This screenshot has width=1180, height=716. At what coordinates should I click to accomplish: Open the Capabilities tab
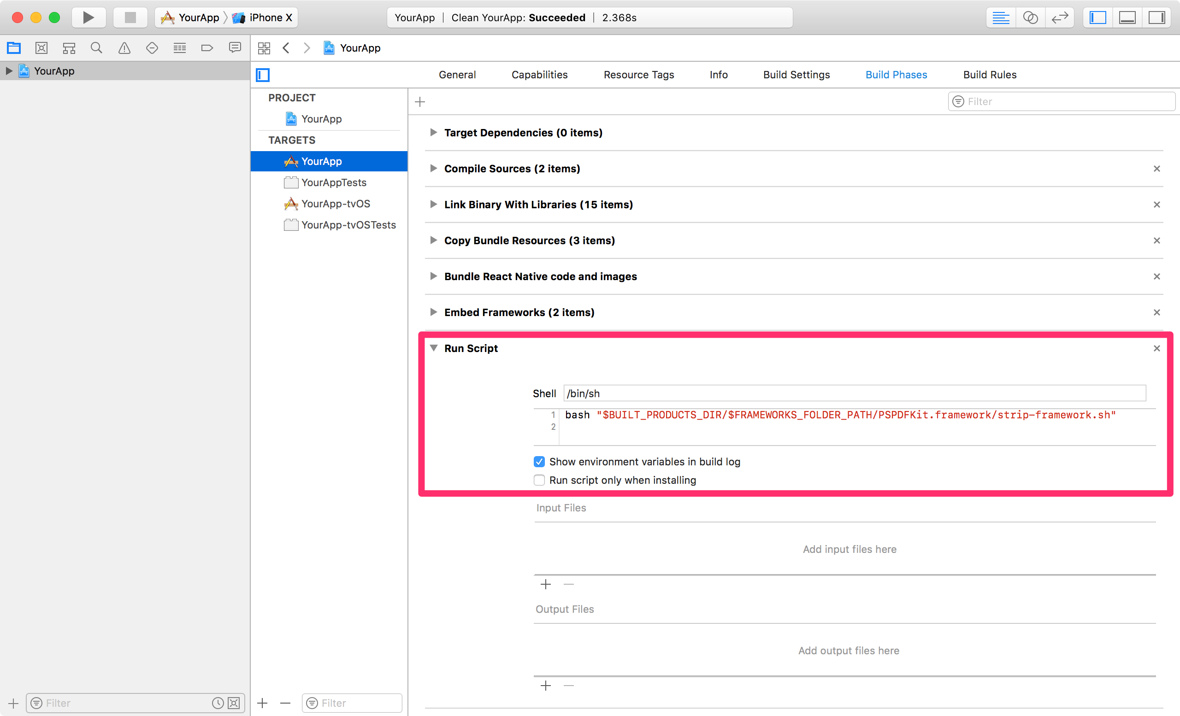coord(539,75)
